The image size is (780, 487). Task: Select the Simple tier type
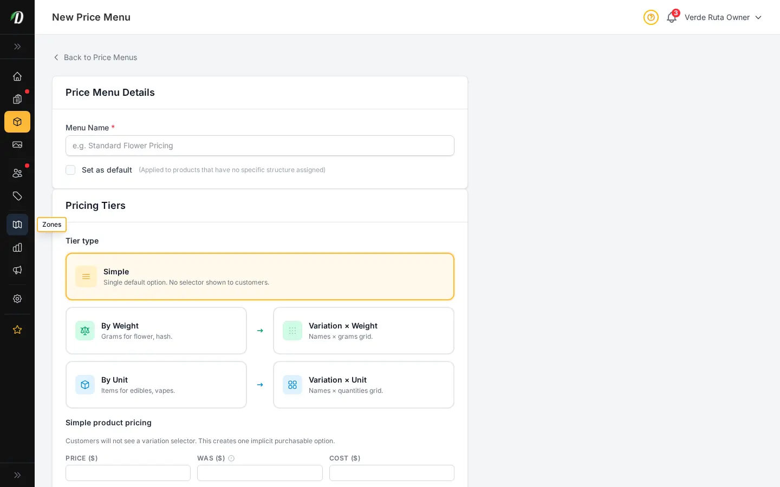pyautogui.click(x=260, y=277)
